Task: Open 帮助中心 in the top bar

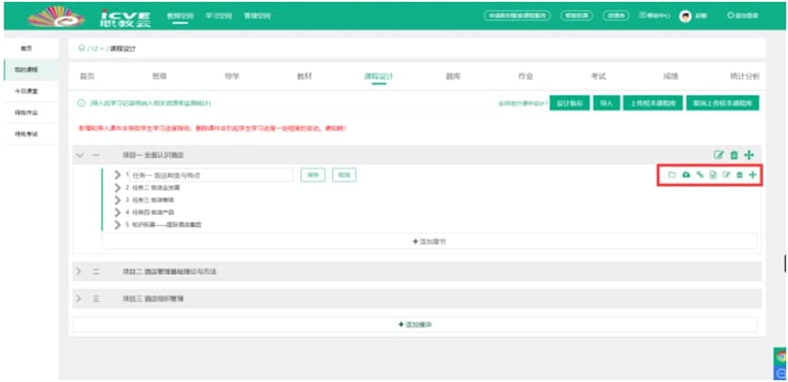Action: point(655,16)
